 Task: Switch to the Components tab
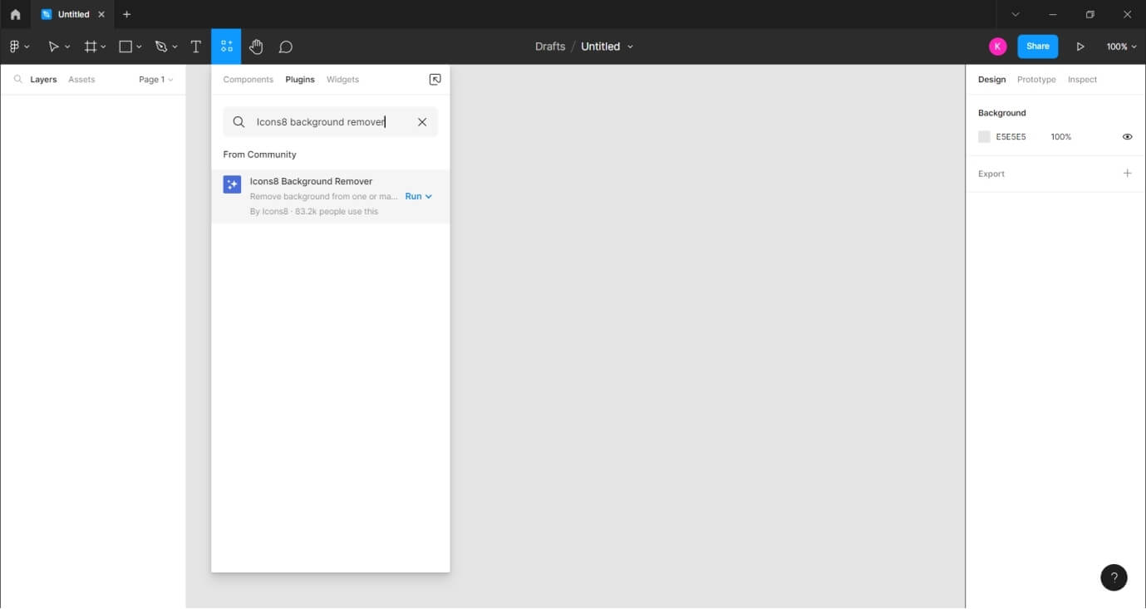click(x=248, y=80)
